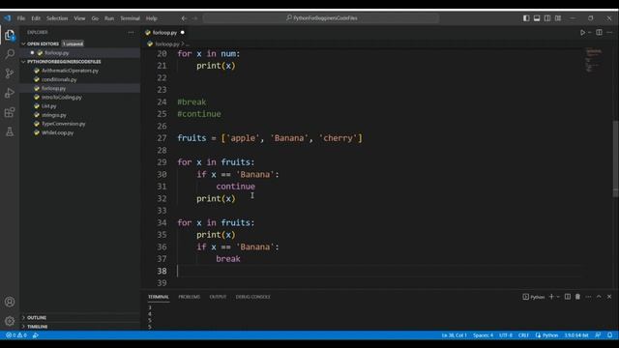The image size is (619, 348).
Task: Open TypeConversion.py in the explorer
Action: click(x=64, y=124)
